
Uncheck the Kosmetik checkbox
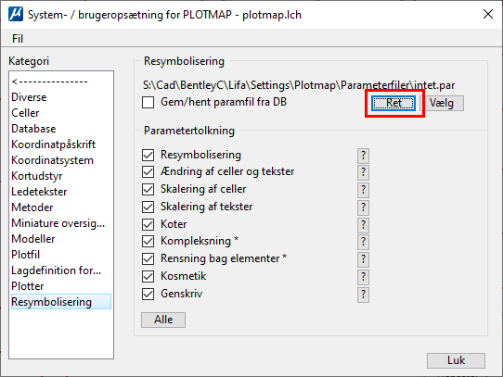[148, 276]
